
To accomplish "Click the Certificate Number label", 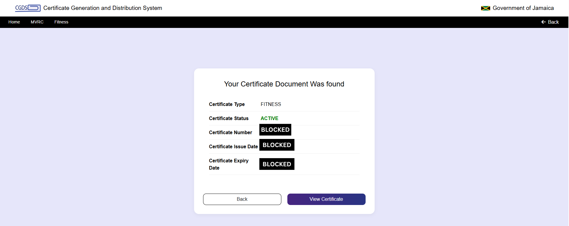I will click(x=230, y=132).
